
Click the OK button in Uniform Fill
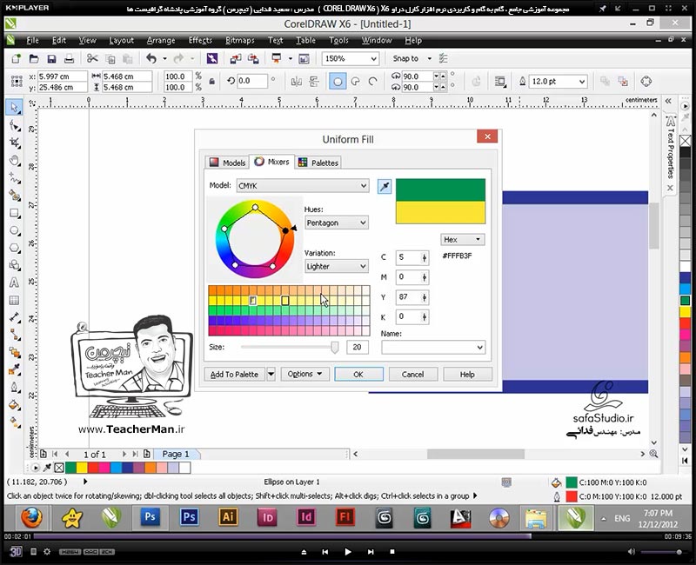click(x=358, y=375)
